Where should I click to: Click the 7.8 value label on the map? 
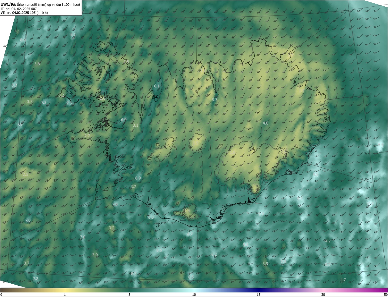(x=20, y=125)
